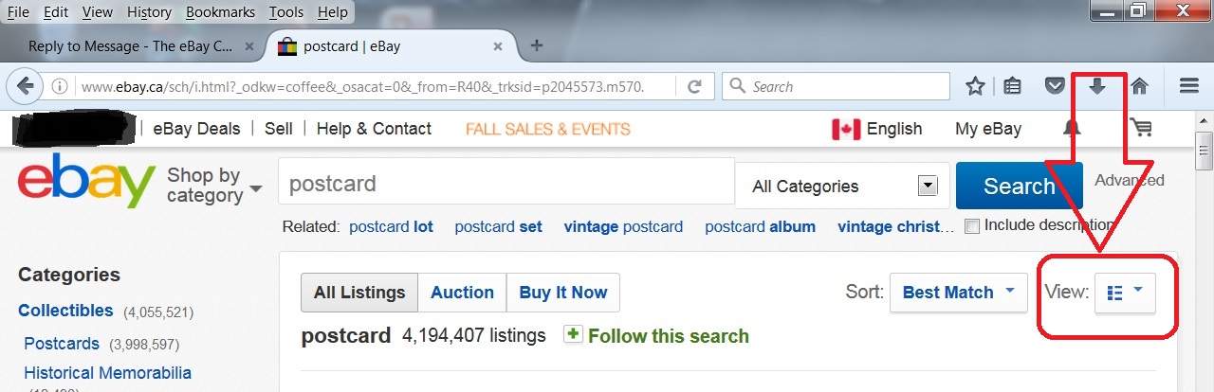Image resolution: width=1214 pixels, height=392 pixels.
Task: Open the Sort Best Match dropdown
Action: [958, 293]
